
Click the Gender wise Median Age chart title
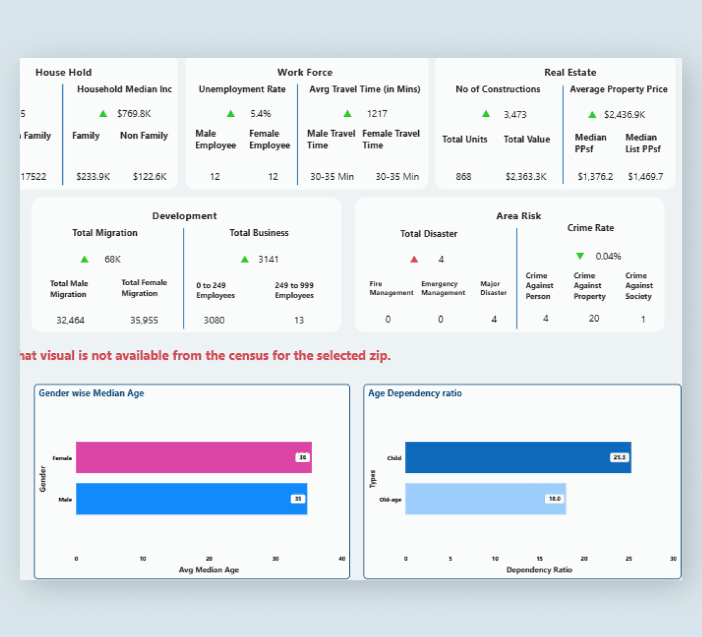pos(91,393)
